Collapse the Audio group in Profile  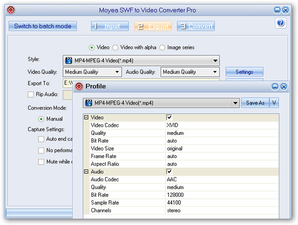coord(86,171)
